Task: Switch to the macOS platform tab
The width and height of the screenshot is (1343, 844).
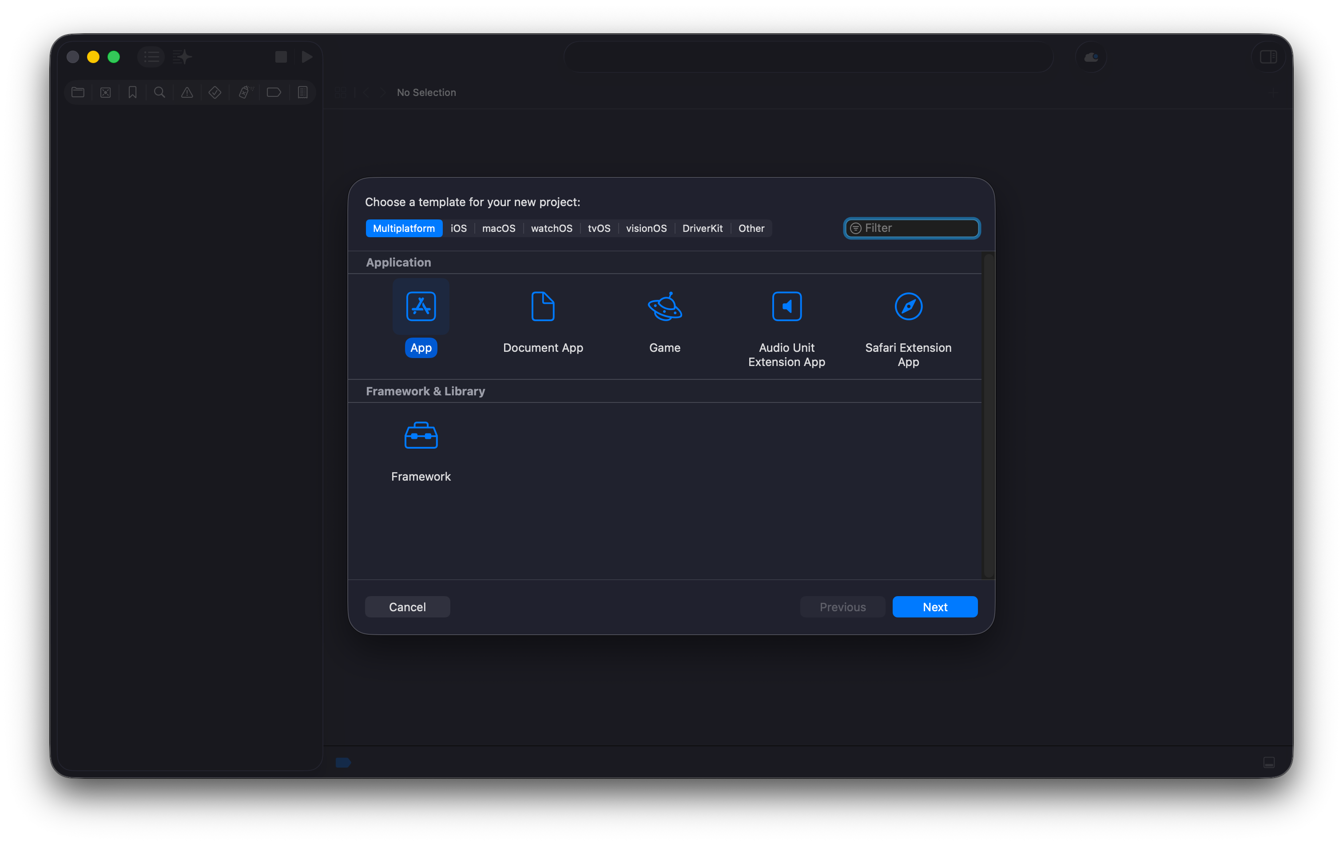Action: [x=499, y=228]
